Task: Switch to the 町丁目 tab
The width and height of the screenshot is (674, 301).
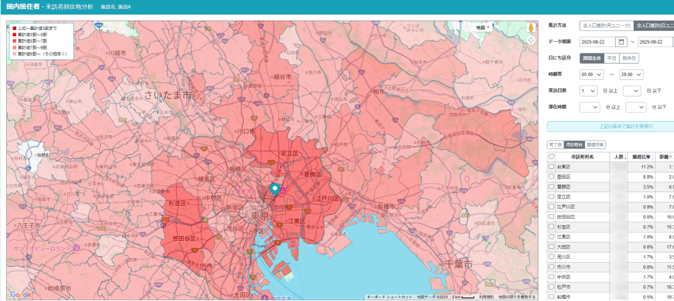Action: 554,145
